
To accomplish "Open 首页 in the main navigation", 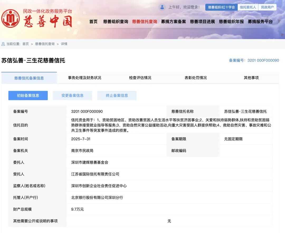I will 93,22.
